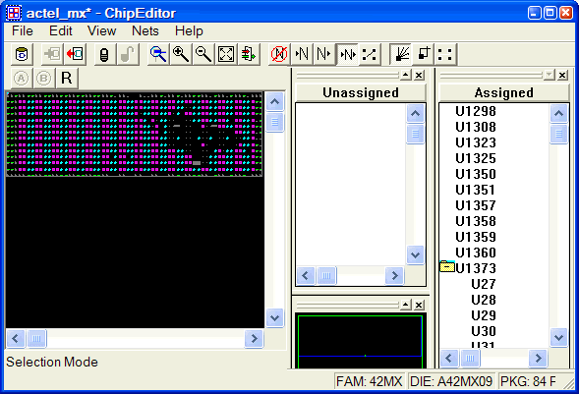Click the fit-to-window zoom icon
This screenshot has width=579, height=394.
click(226, 54)
